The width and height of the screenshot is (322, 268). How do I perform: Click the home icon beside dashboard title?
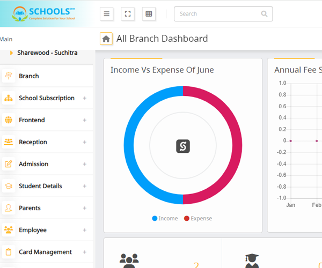tap(106, 39)
